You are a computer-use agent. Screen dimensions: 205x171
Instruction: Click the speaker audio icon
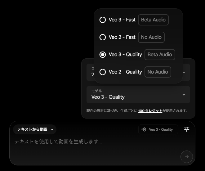tap(144, 129)
